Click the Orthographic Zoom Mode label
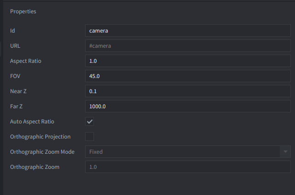Screen dimensions: 295x195 click(42, 152)
